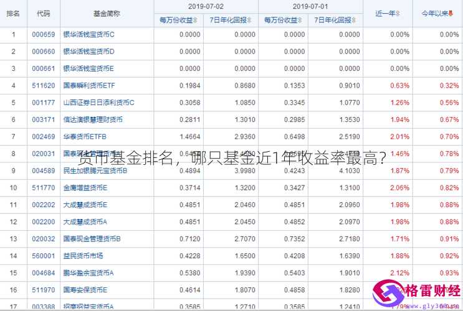Select the 1.3010 cell for 信达澳银慧理财货币
The image size is (463, 311).
pos(245,119)
